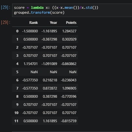Click the row index 0

pos(17,31)
